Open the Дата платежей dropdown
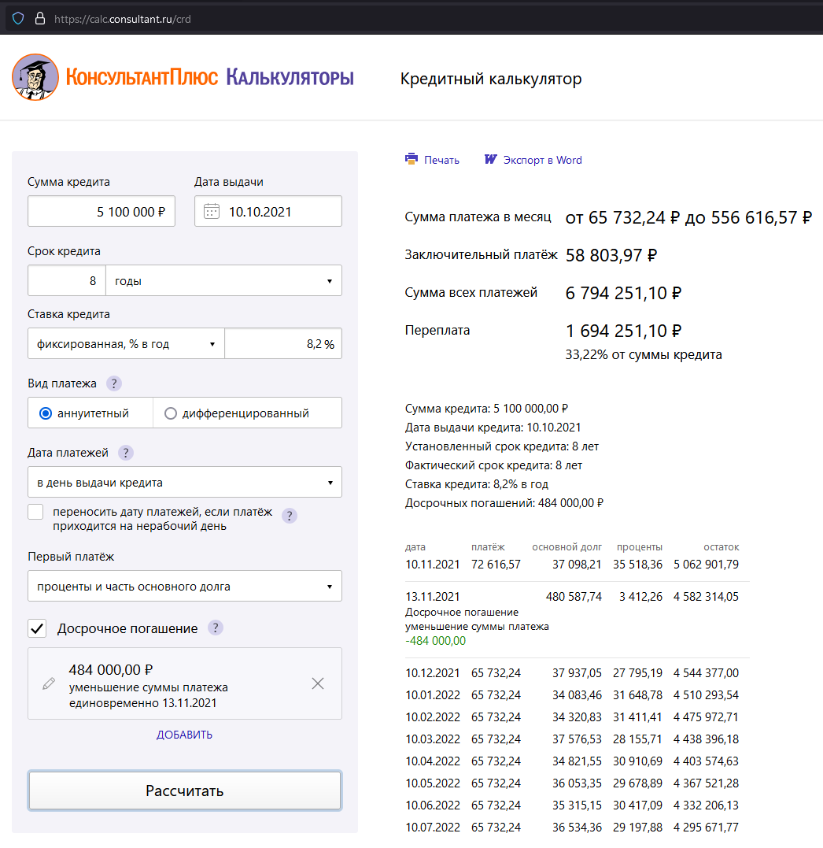 185,482
